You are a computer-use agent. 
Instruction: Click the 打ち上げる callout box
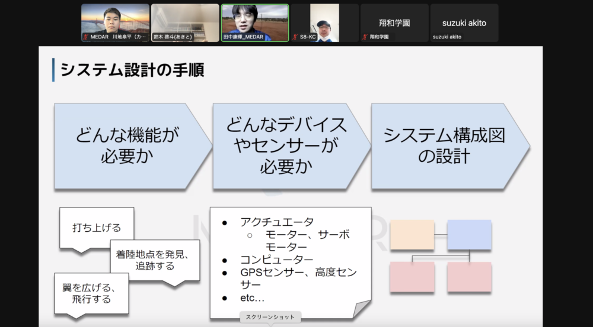tap(97, 229)
